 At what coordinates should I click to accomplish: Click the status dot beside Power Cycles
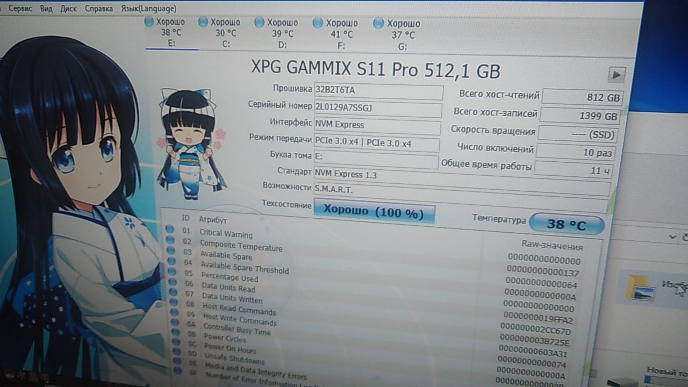(176, 332)
